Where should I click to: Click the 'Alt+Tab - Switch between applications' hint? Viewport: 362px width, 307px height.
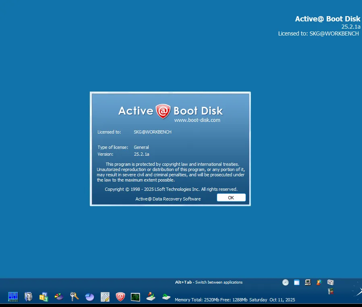209,282
